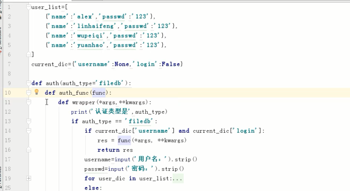Viewport: 350px width, 191px height.
Task: Click the None value on line 7
Action: click(122, 64)
